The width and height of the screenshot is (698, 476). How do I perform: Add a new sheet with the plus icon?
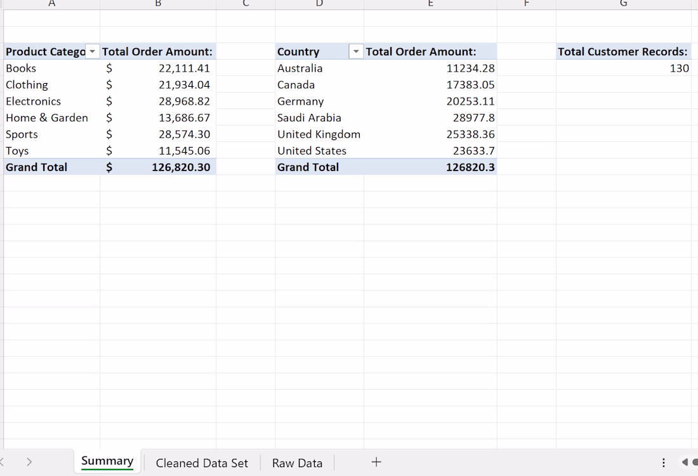coord(376,462)
